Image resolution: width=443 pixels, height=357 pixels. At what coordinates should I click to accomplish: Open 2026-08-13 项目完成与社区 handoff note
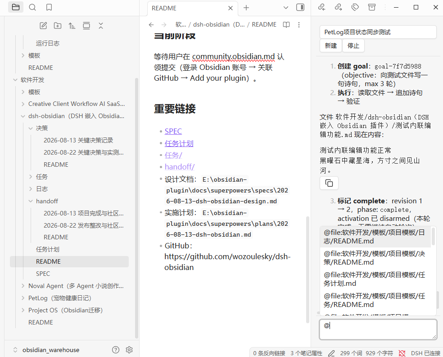click(84, 213)
